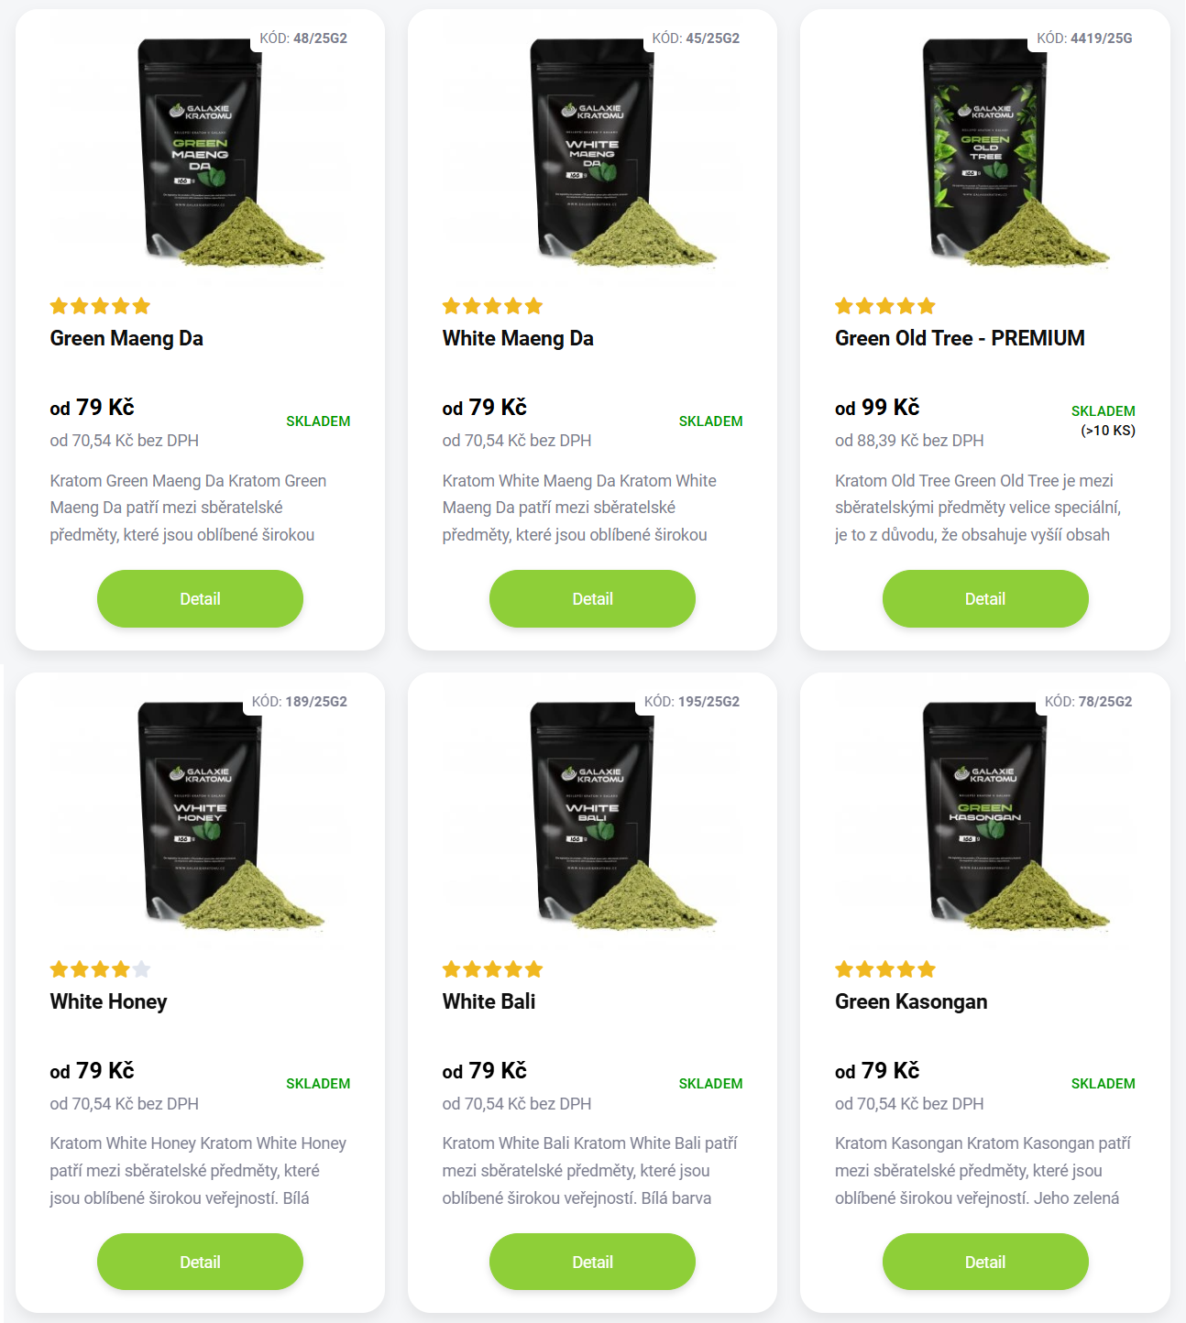Viewport: 1186px width, 1323px height.
Task: Open Detail button for White Honey
Action: (x=200, y=1262)
